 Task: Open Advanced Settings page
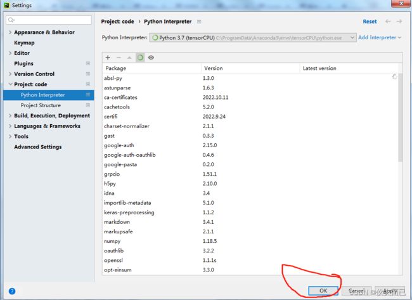(x=38, y=147)
